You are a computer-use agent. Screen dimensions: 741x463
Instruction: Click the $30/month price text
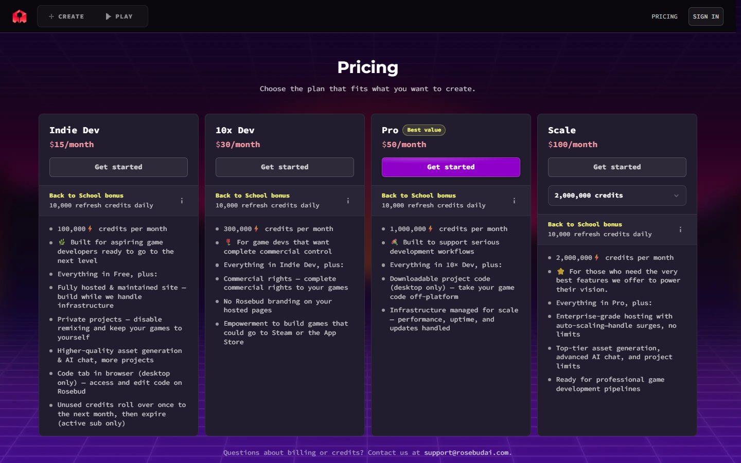point(238,145)
